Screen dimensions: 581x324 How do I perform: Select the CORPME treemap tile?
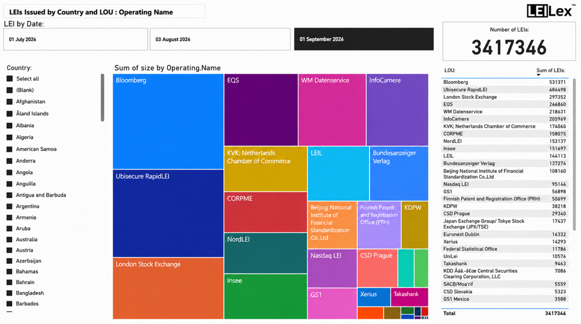(266, 212)
